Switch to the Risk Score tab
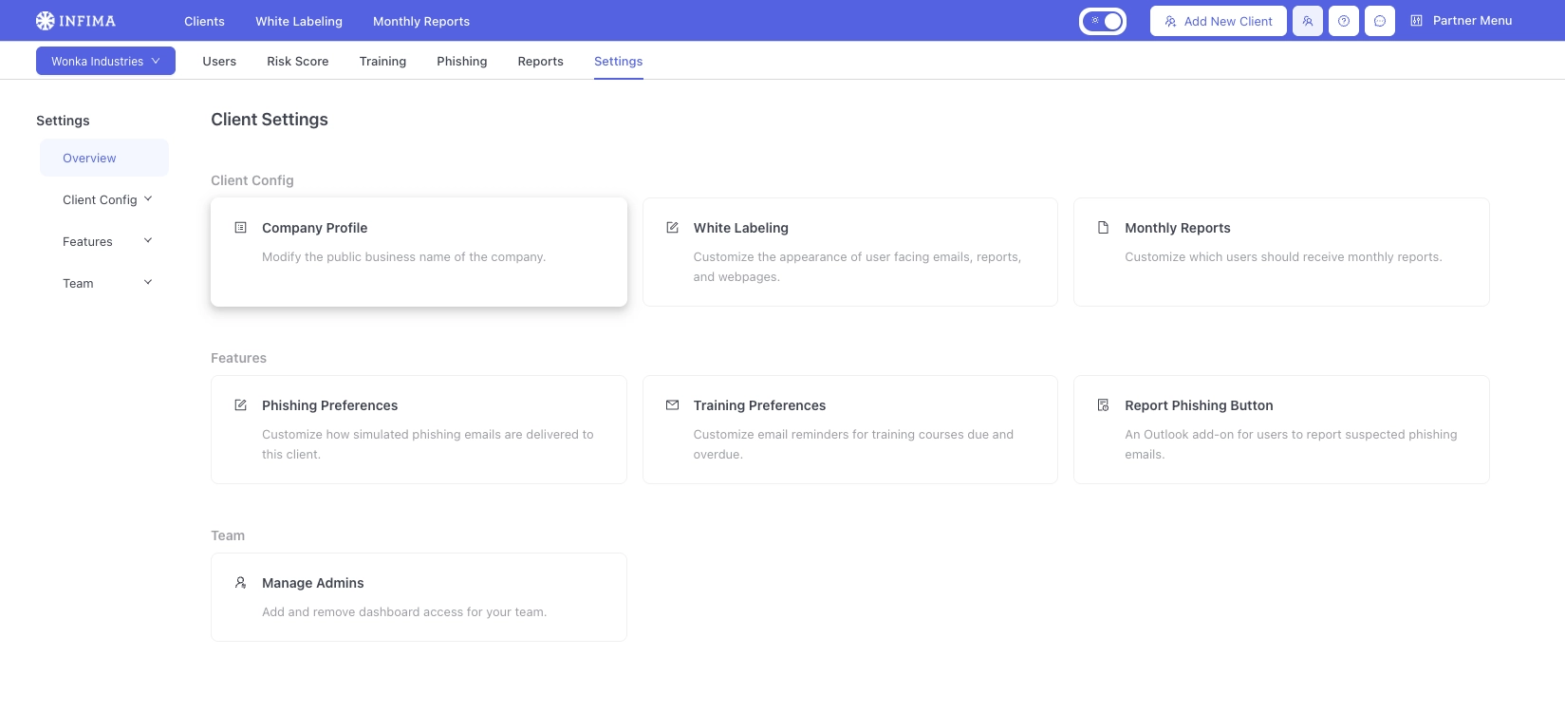Screen dimensions: 1565x713 (x=297, y=61)
